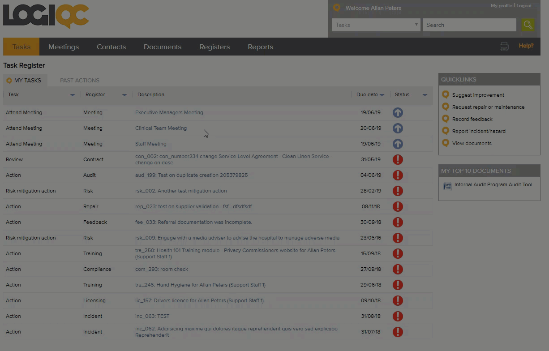
Task: Click red alert icon for inc_063 TEST
Action: point(398,317)
